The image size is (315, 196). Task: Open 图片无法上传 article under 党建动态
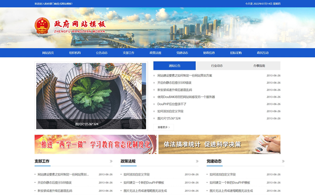coord(231,191)
